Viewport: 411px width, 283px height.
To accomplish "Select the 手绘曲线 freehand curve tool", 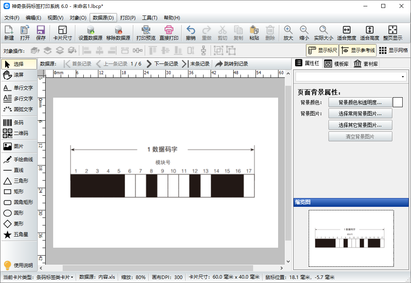I will tap(19, 160).
